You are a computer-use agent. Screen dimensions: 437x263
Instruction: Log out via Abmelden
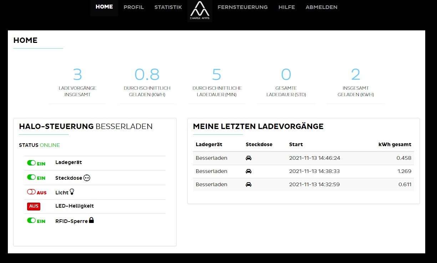point(321,7)
